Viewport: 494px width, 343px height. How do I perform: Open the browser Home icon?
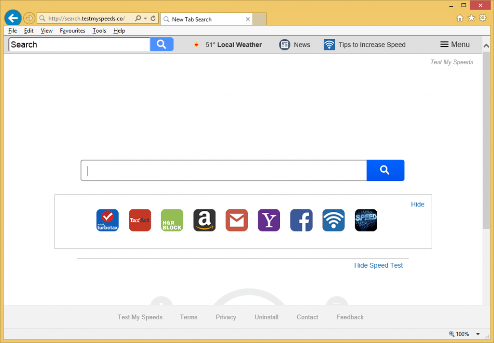click(x=460, y=18)
